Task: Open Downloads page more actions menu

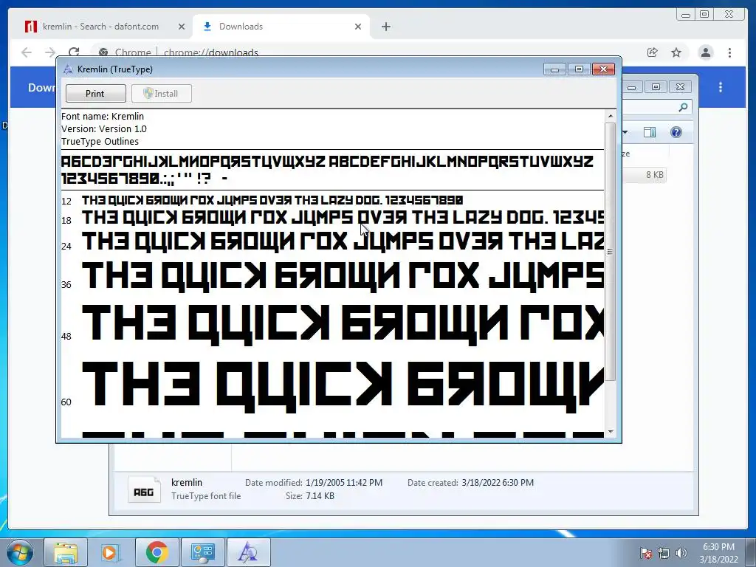Action: click(721, 87)
